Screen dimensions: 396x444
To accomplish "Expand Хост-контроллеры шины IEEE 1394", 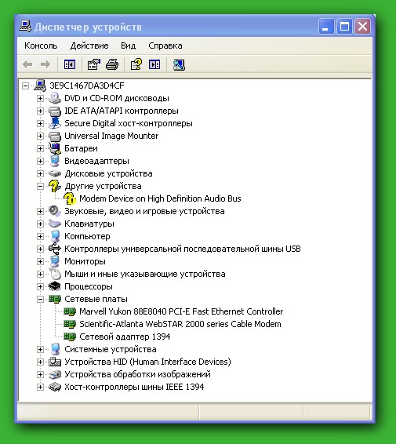I will tap(40, 387).
